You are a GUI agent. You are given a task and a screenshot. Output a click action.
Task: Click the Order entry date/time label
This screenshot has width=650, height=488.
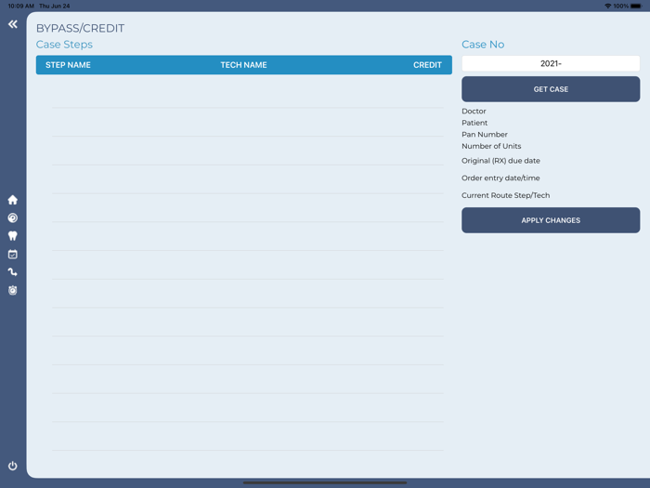[x=500, y=178]
